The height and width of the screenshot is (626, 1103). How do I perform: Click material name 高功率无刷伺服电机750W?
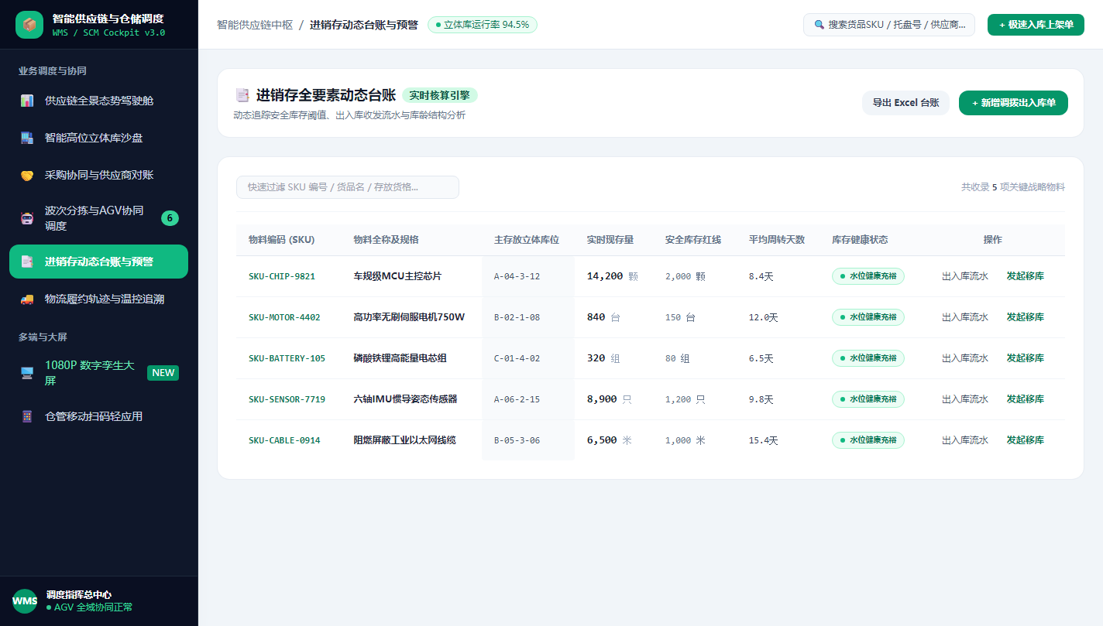tap(409, 317)
